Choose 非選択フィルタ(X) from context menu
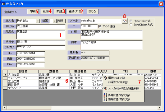 pos(118,82)
